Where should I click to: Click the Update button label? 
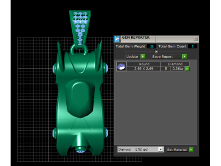pyautogui.click(x=132, y=56)
